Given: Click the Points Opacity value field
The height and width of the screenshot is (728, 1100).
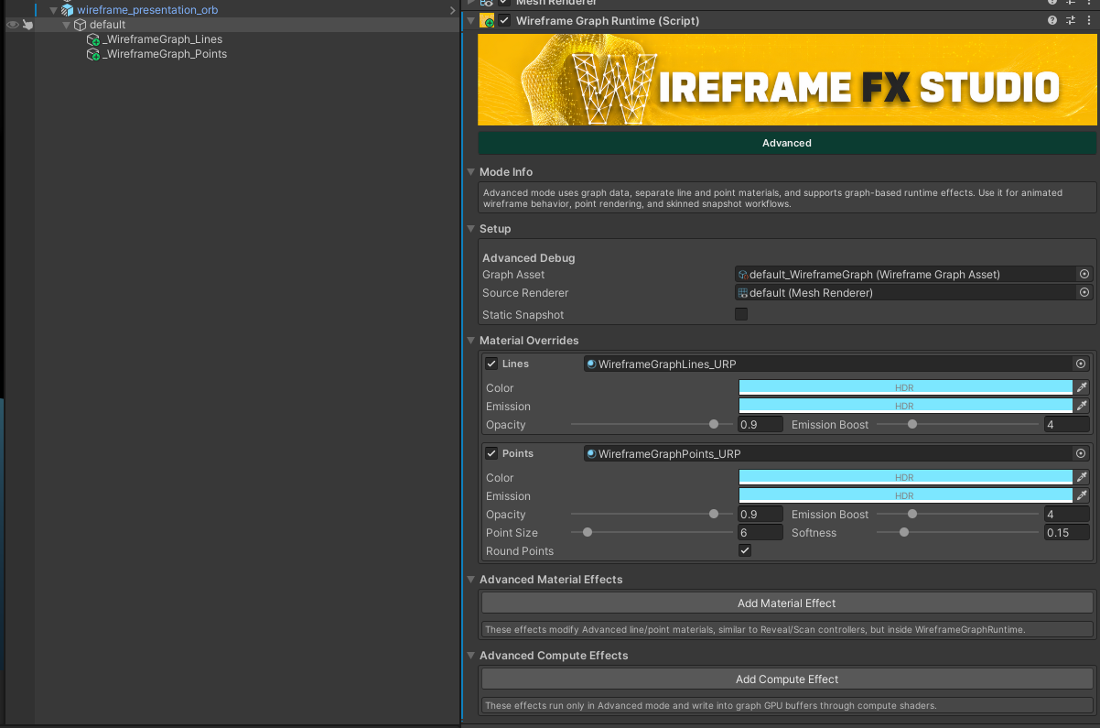Looking at the screenshot, I should tap(760, 514).
